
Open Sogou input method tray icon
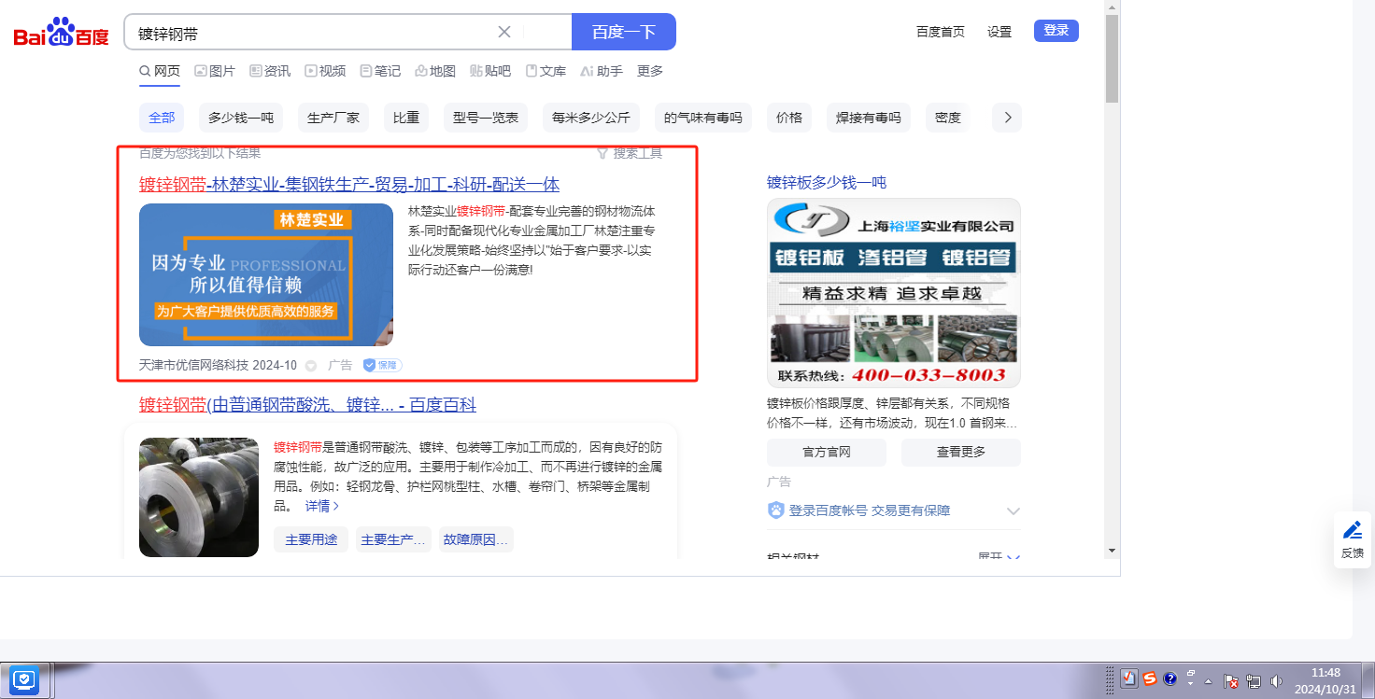click(1150, 679)
